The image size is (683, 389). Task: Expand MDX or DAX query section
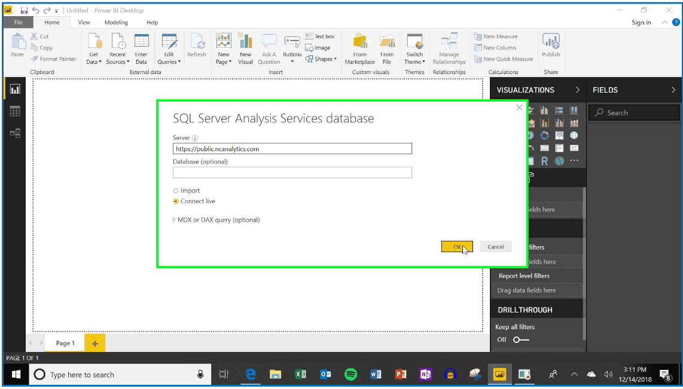(x=217, y=220)
